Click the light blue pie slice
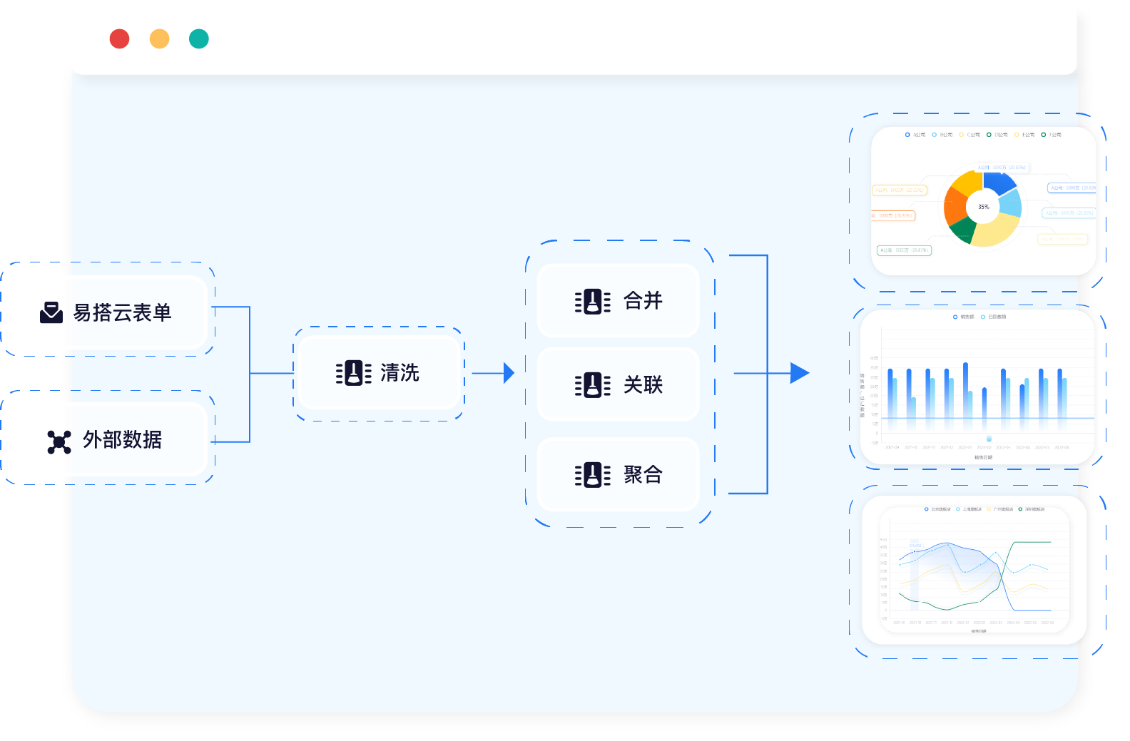 tap(1011, 203)
